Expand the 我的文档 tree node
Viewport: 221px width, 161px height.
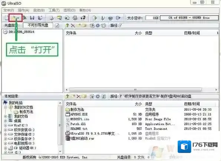pos(6,116)
